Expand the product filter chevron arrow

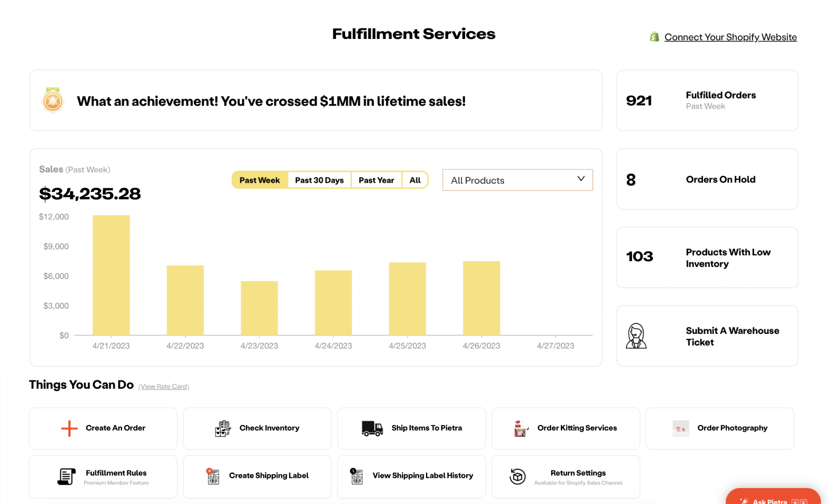point(581,179)
